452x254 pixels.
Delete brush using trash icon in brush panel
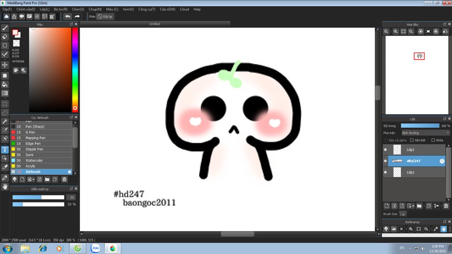[64, 179]
